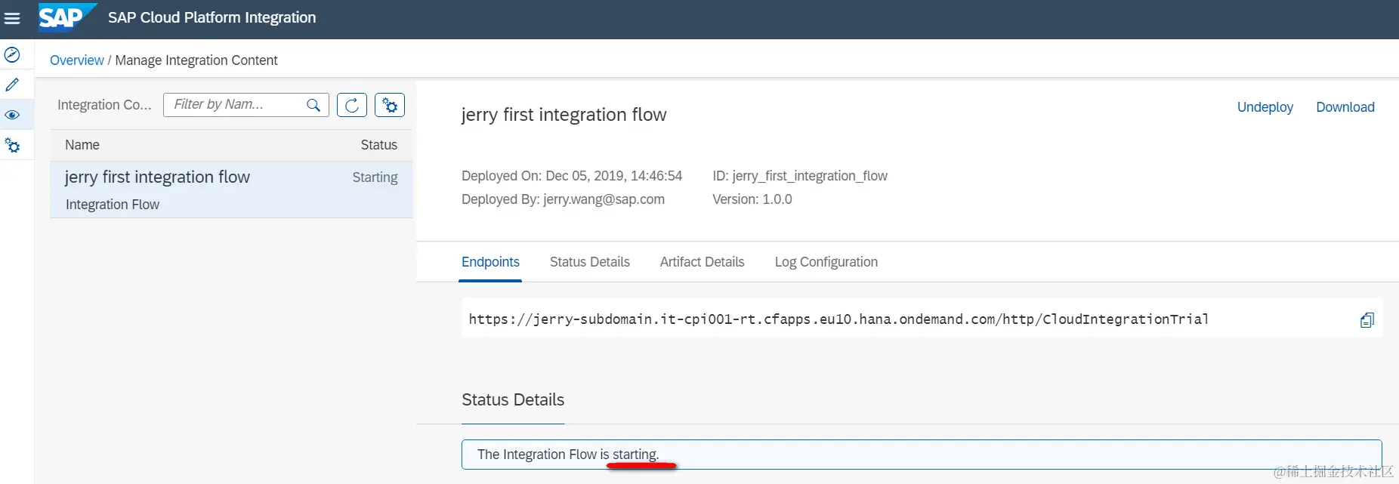Open the Settings gears icon in sidebar
This screenshot has height=484, width=1399.
pyautogui.click(x=12, y=145)
